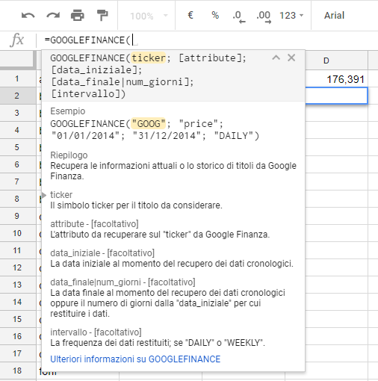Increase decimal places button
Viewport: 378px width, 381px height.
(x=264, y=16)
